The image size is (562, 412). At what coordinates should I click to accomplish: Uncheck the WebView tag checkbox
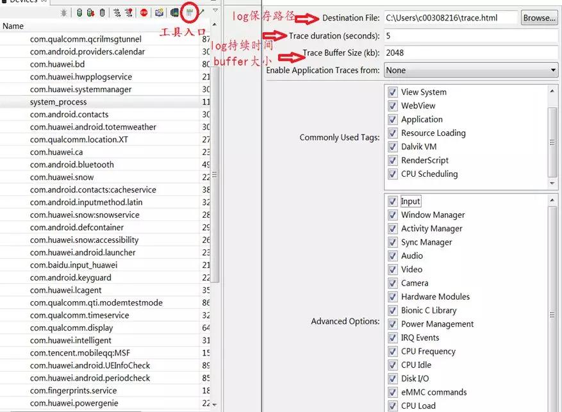click(393, 106)
